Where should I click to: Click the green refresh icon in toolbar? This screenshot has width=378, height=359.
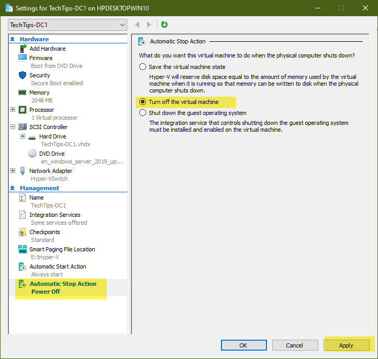click(x=164, y=25)
